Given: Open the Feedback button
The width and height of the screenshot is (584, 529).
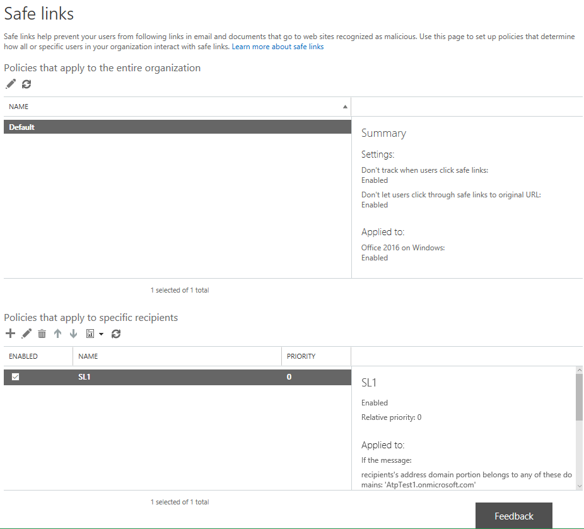Looking at the screenshot, I should 513,516.
